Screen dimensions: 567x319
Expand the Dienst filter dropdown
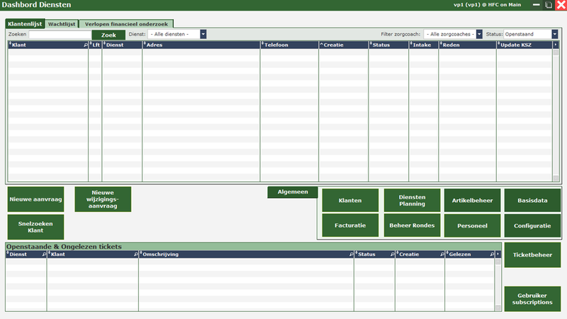[203, 34]
